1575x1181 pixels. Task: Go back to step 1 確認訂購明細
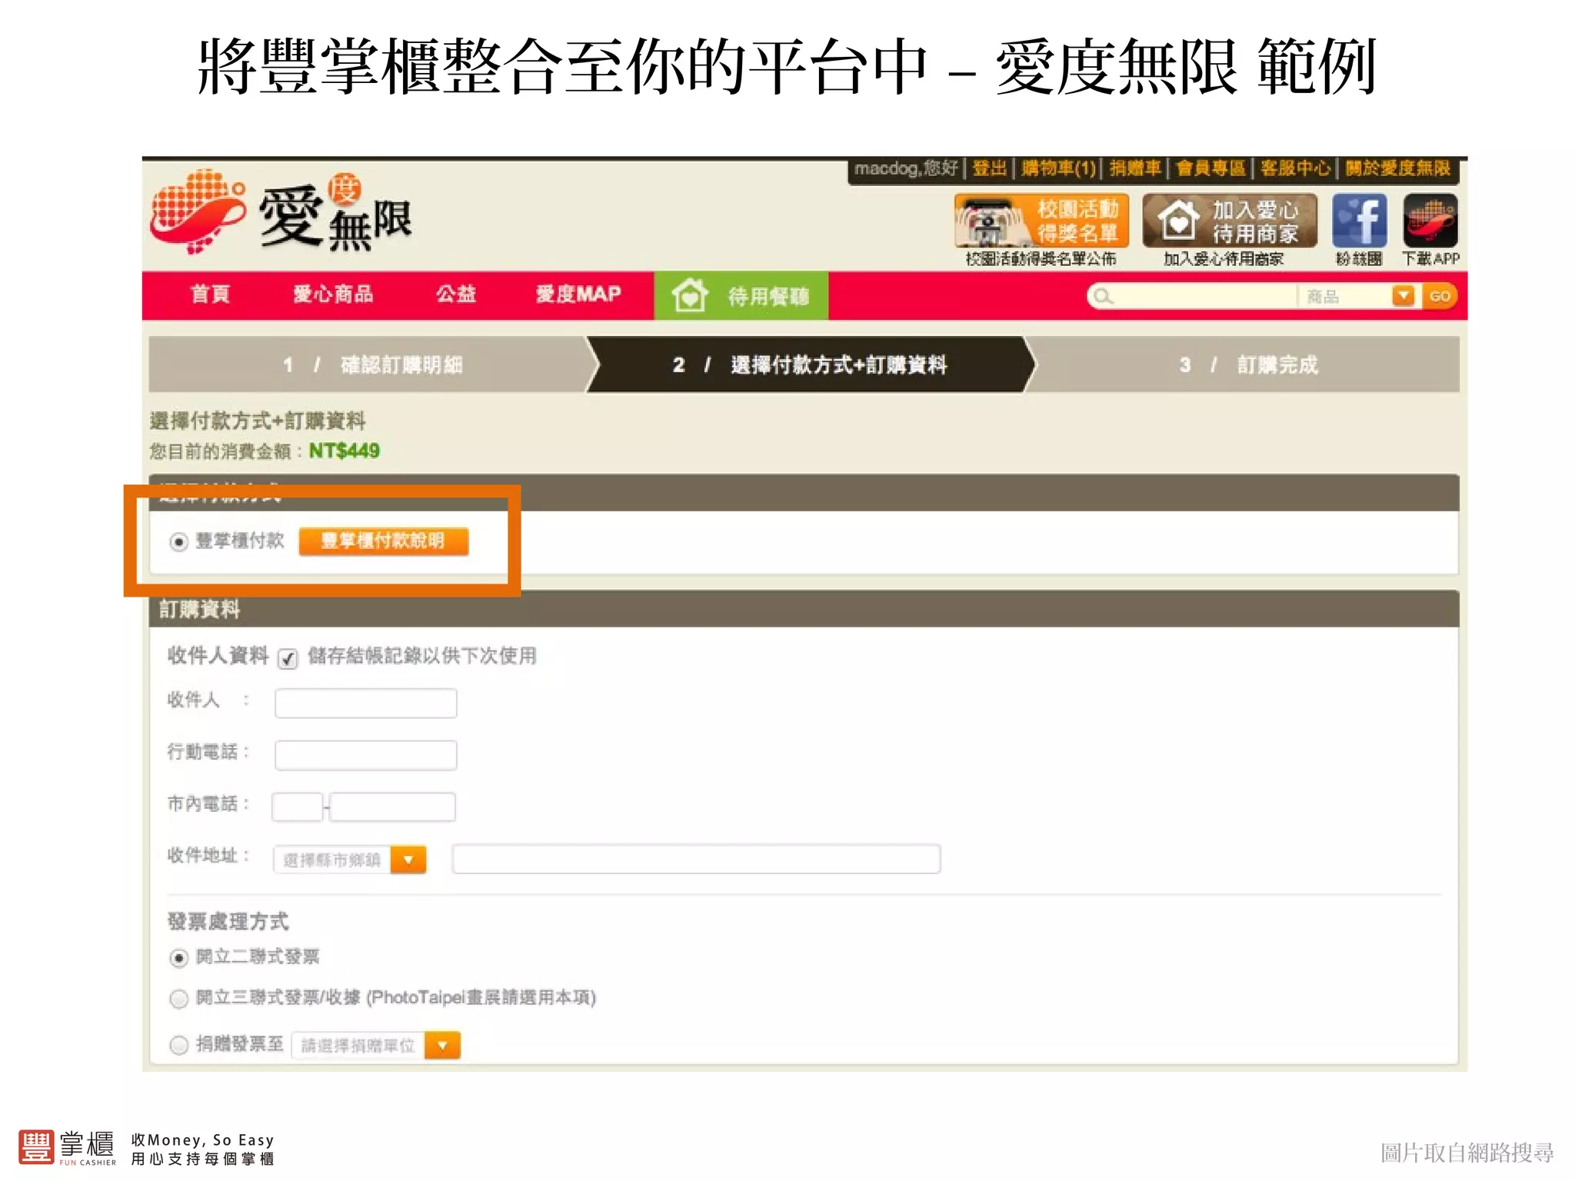click(x=368, y=364)
